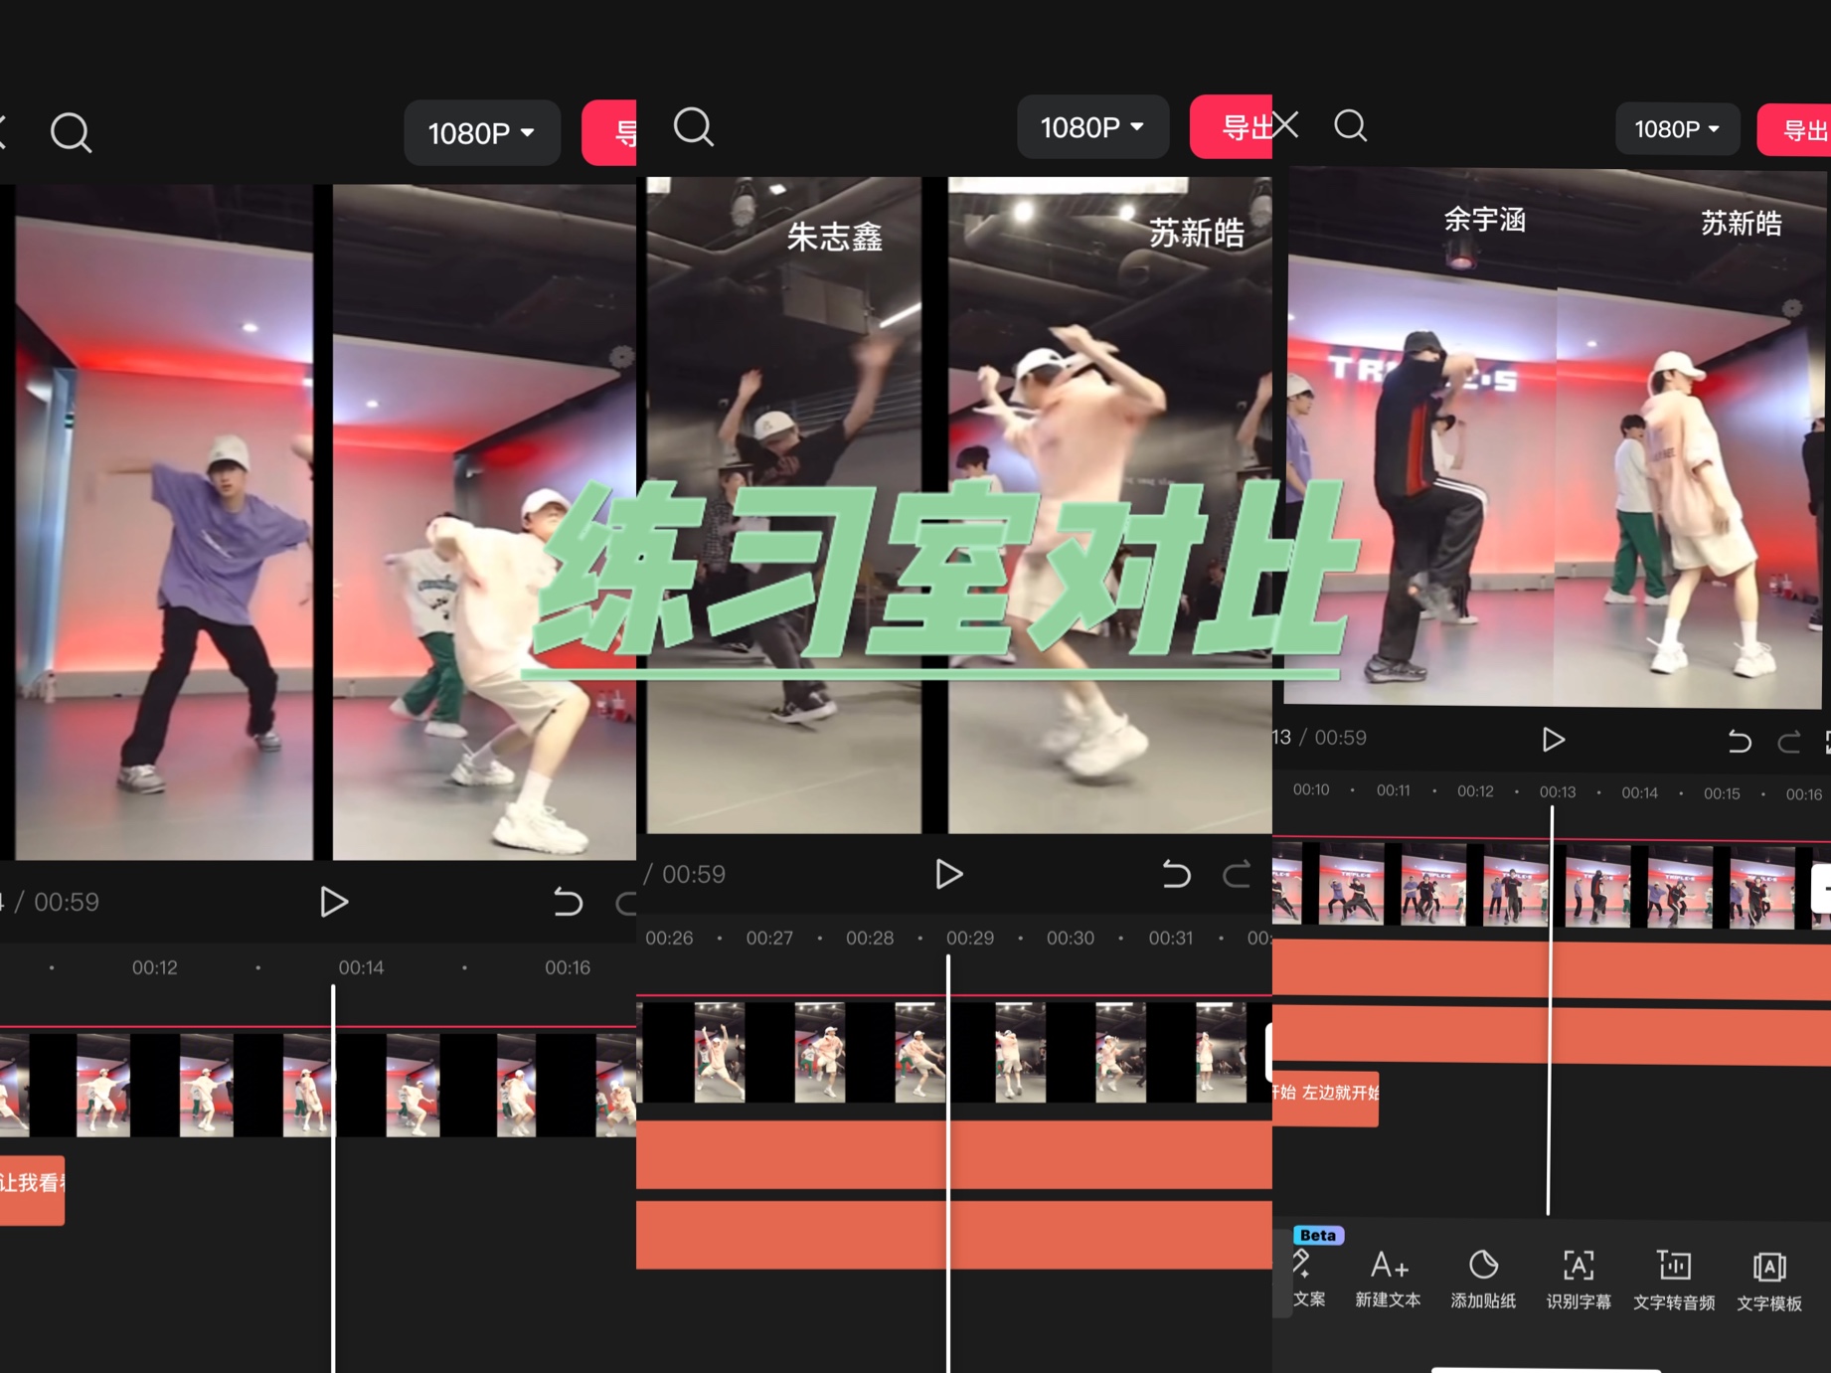The height and width of the screenshot is (1373, 1831).
Task: Click the 00:14 mark on the right timeline ruler
Action: [1639, 792]
